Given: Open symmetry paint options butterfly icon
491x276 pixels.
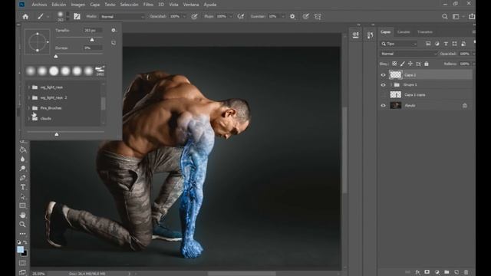Looking at the screenshot, I should pos(318,17).
